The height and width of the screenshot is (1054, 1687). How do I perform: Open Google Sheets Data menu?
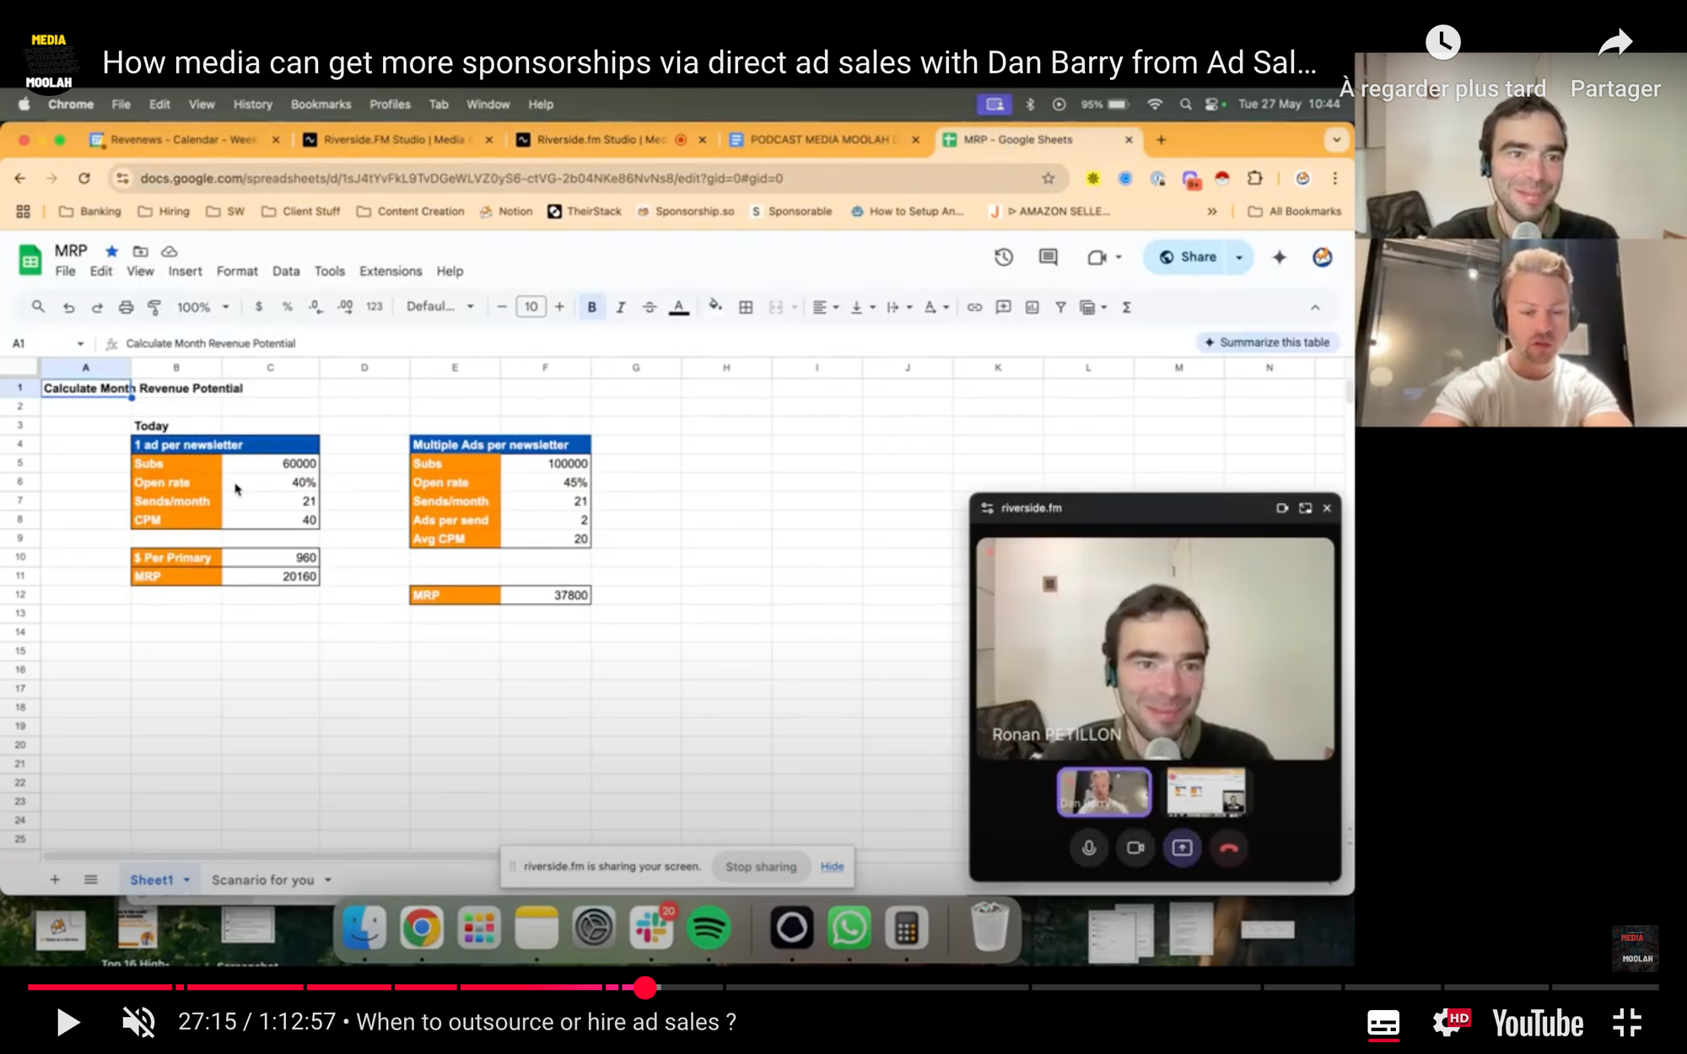286,272
